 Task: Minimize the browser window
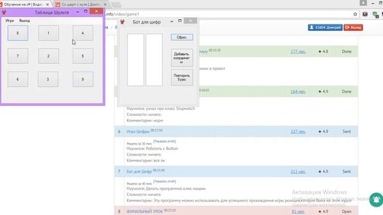pos(373,3)
